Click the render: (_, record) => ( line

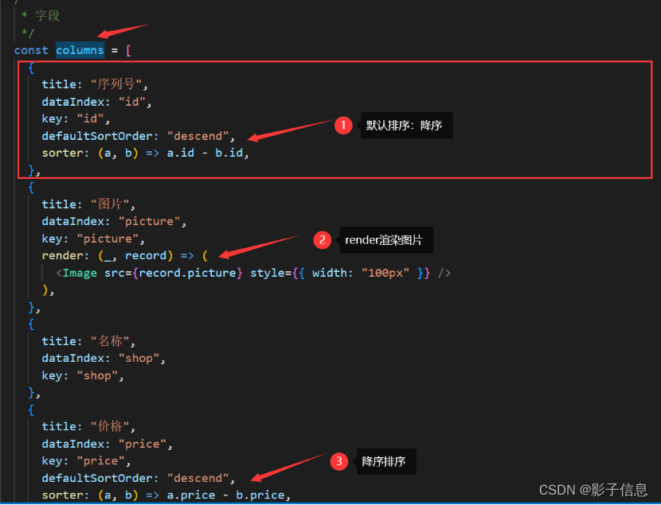(125, 255)
